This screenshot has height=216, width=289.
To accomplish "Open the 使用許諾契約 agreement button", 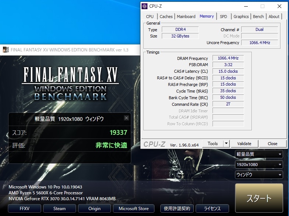I will [x=177, y=208].
